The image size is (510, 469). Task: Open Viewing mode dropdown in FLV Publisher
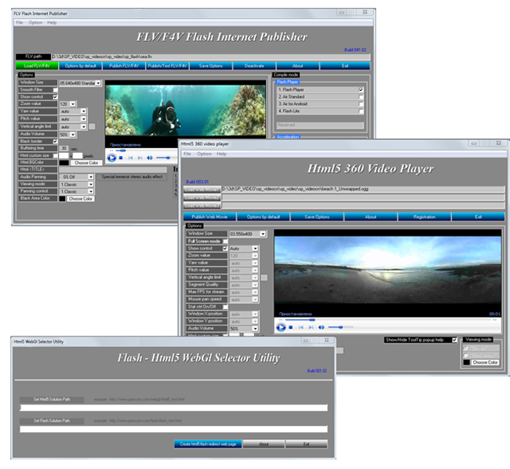[91, 184]
